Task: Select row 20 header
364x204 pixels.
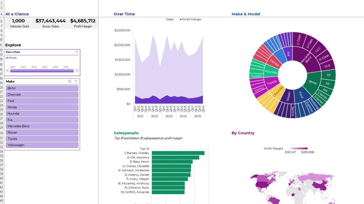Action: pos(1,88)
